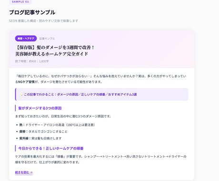Select the SAMPLE 01 label badge
Image resolution: width=219 pixels, height=181 pixels.
[20, 2]
